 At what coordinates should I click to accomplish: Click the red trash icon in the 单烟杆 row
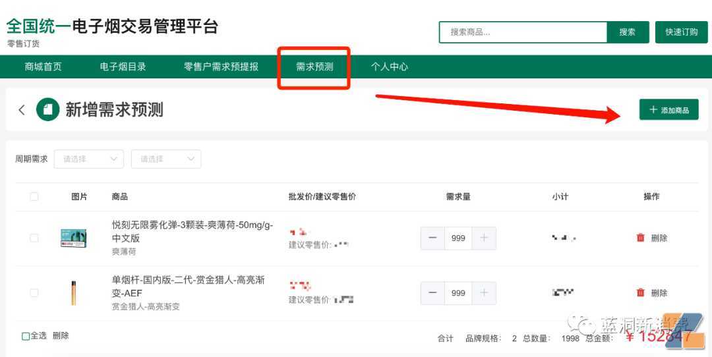click(641, 292)
